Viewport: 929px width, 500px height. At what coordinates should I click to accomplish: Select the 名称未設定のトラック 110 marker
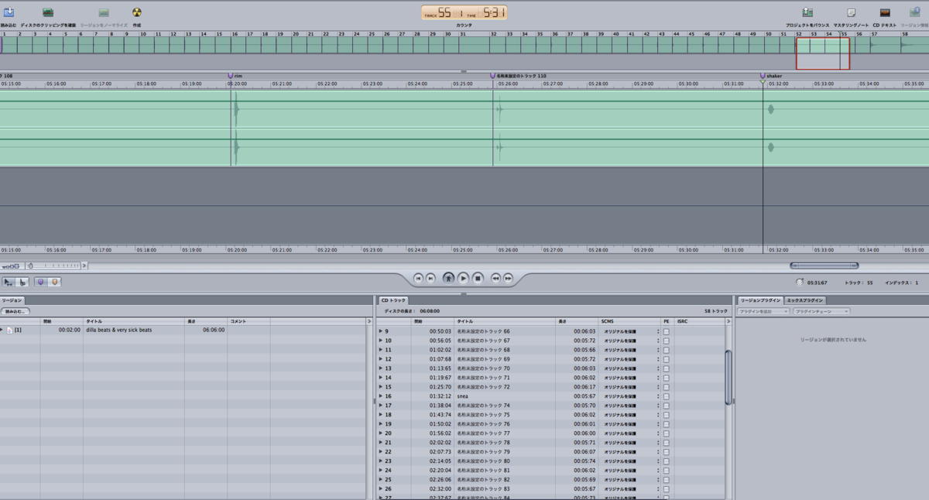(493, 76)
